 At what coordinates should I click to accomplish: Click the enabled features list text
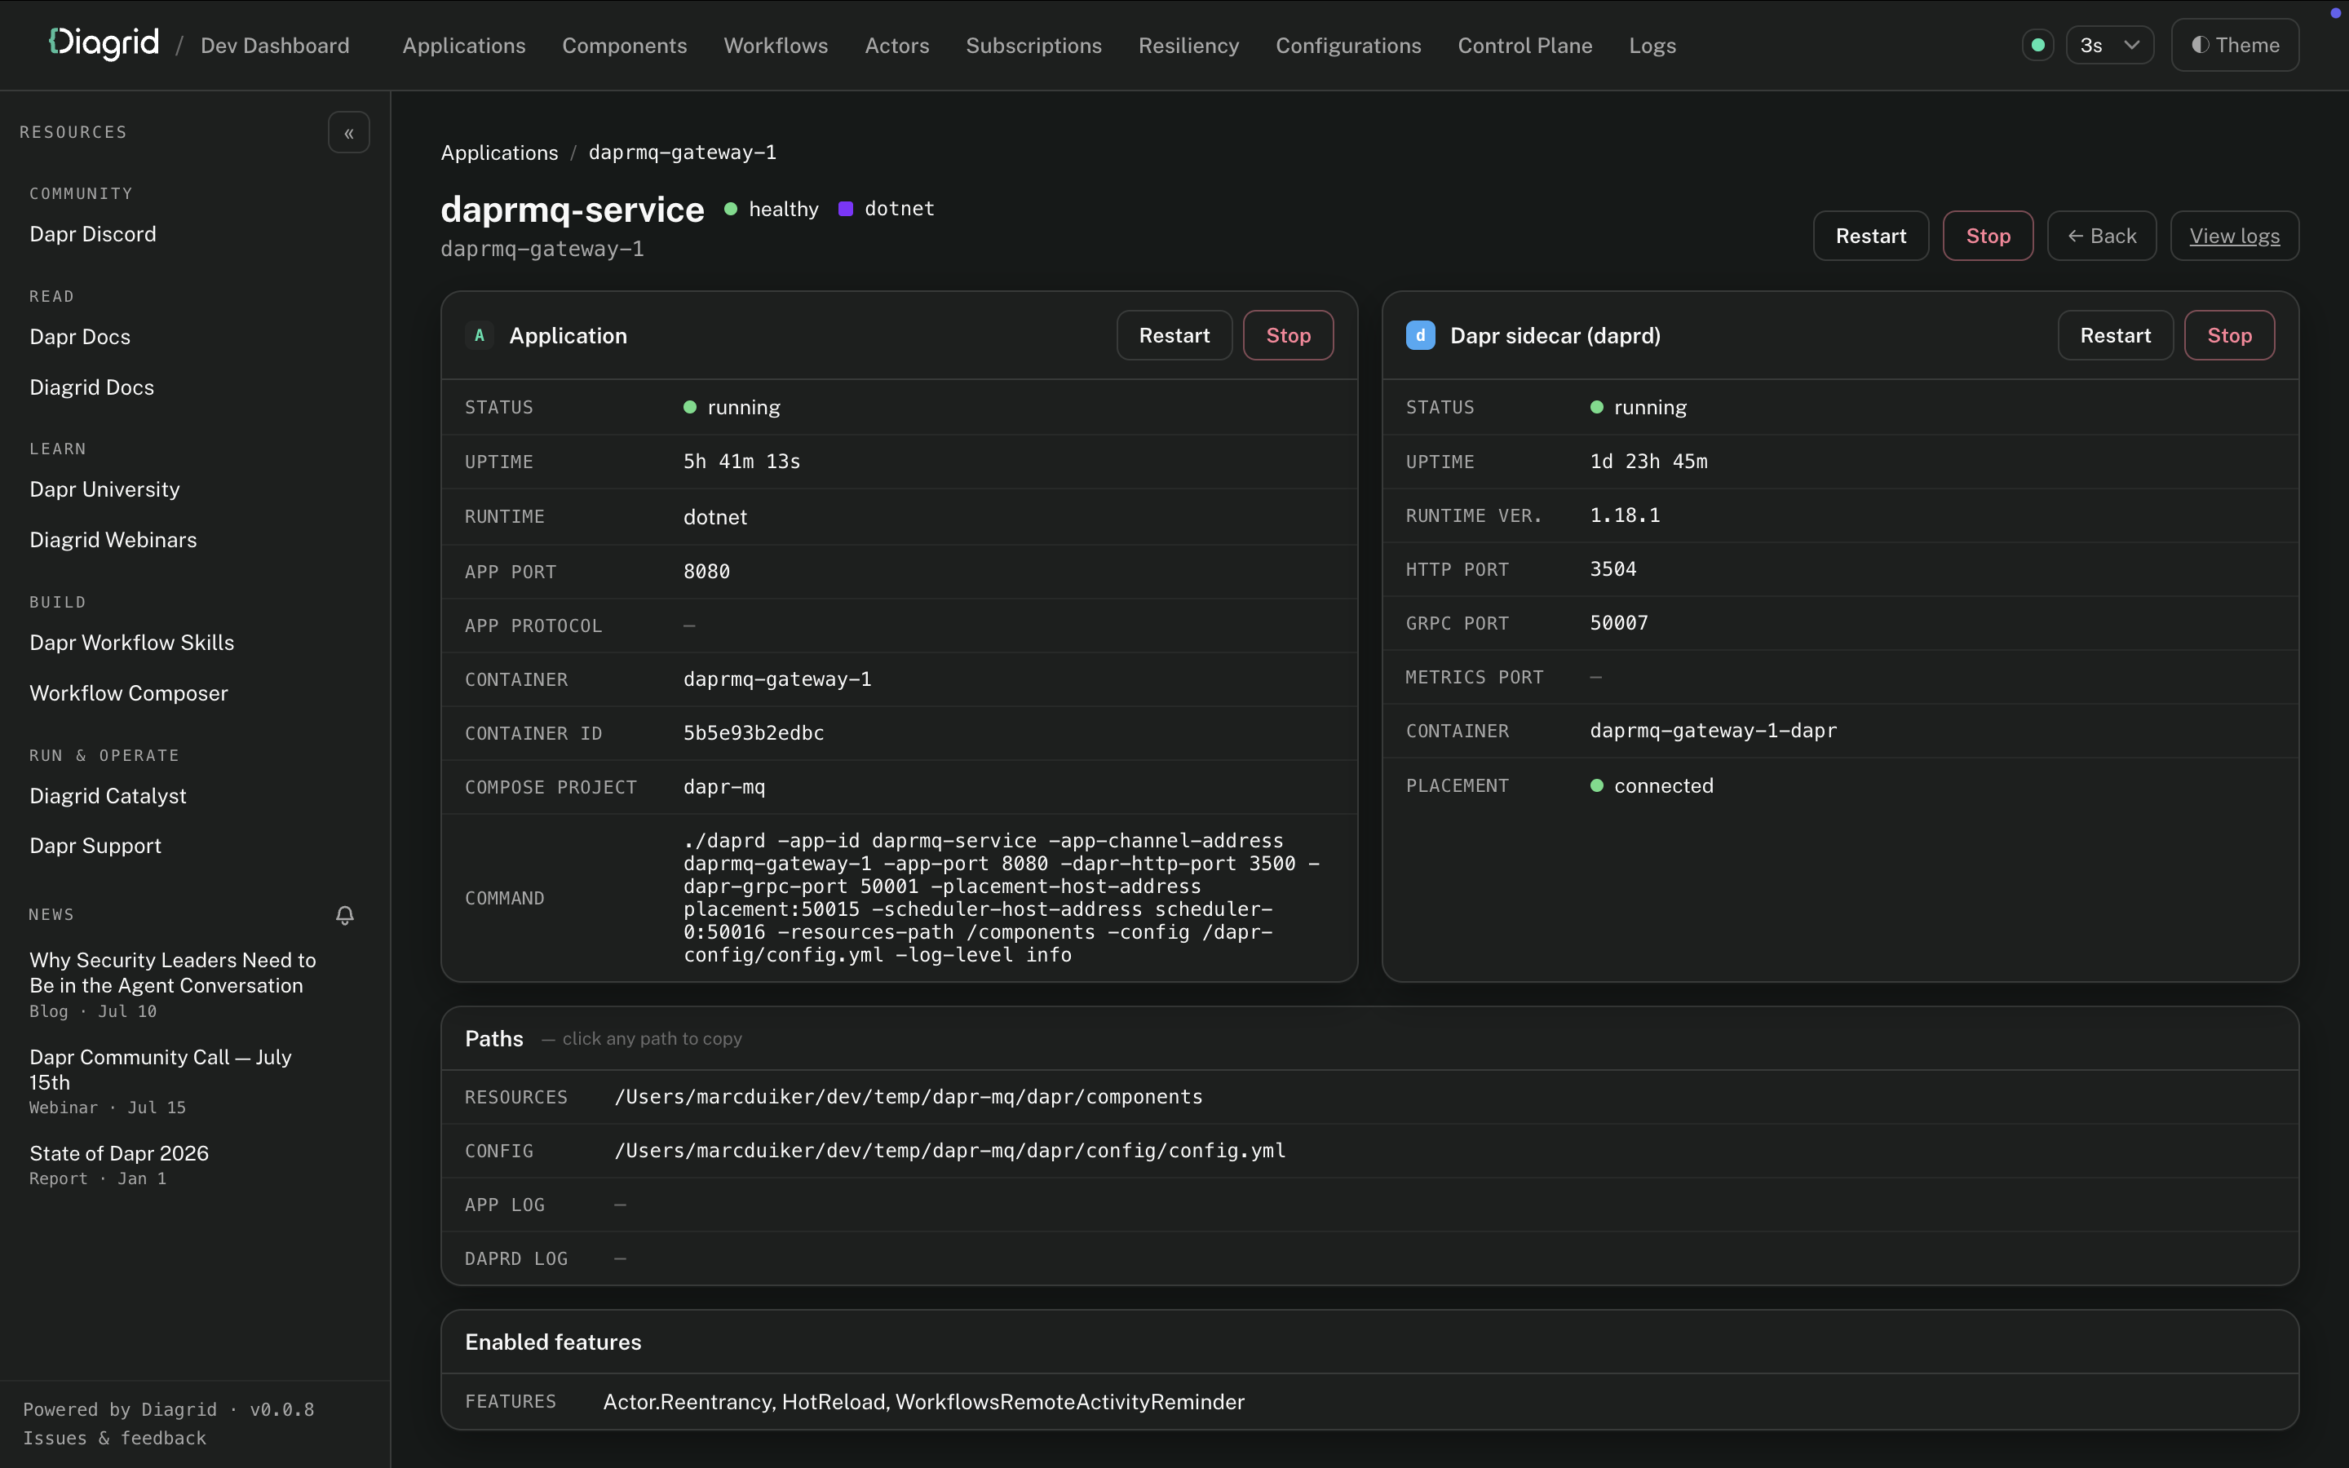pyautogui.click(x=924, y=1402)
